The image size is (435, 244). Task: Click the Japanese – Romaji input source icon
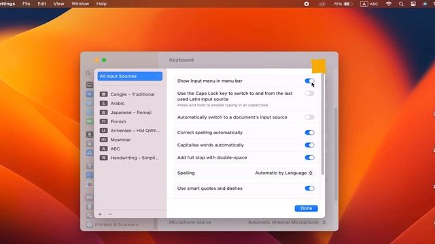pos(103,113)
